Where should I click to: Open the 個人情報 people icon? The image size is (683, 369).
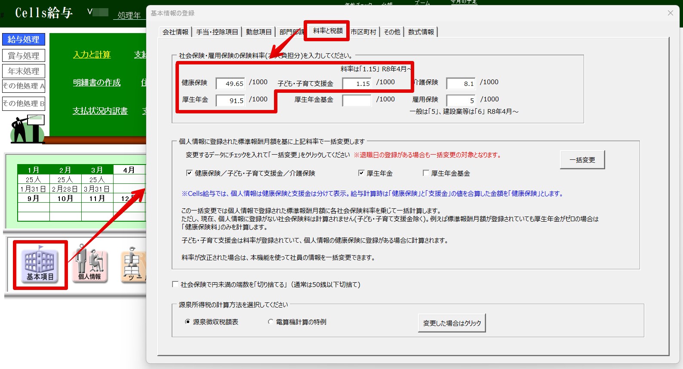pyautogui.click(x=89, y=263)
